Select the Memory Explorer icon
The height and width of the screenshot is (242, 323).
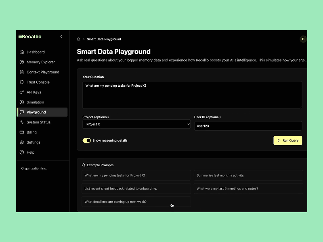(21, 62)
